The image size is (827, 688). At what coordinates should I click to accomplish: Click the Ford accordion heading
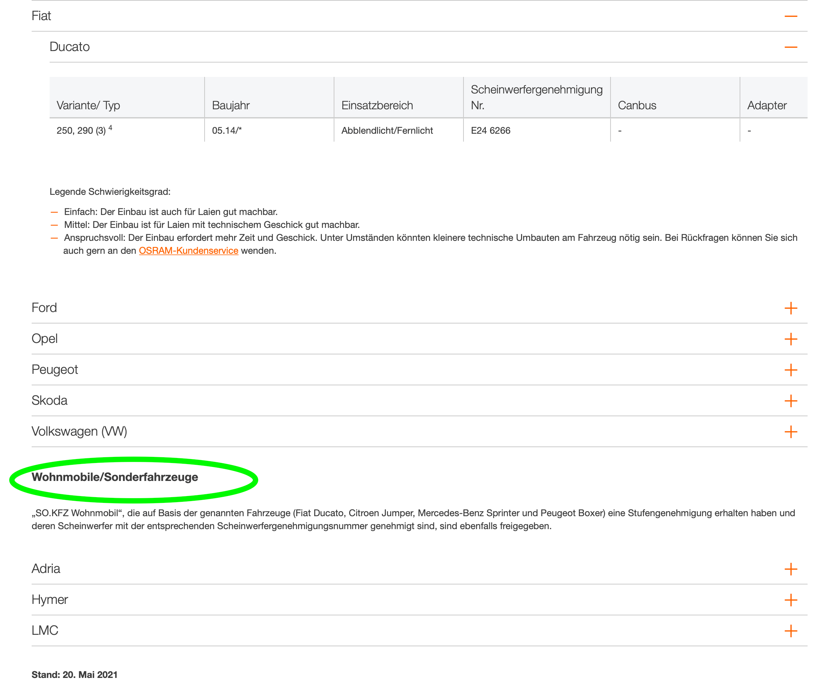44,308
